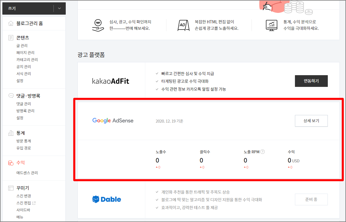
Task: Go to 스킨 변경
Action: [x=23, y=196]
